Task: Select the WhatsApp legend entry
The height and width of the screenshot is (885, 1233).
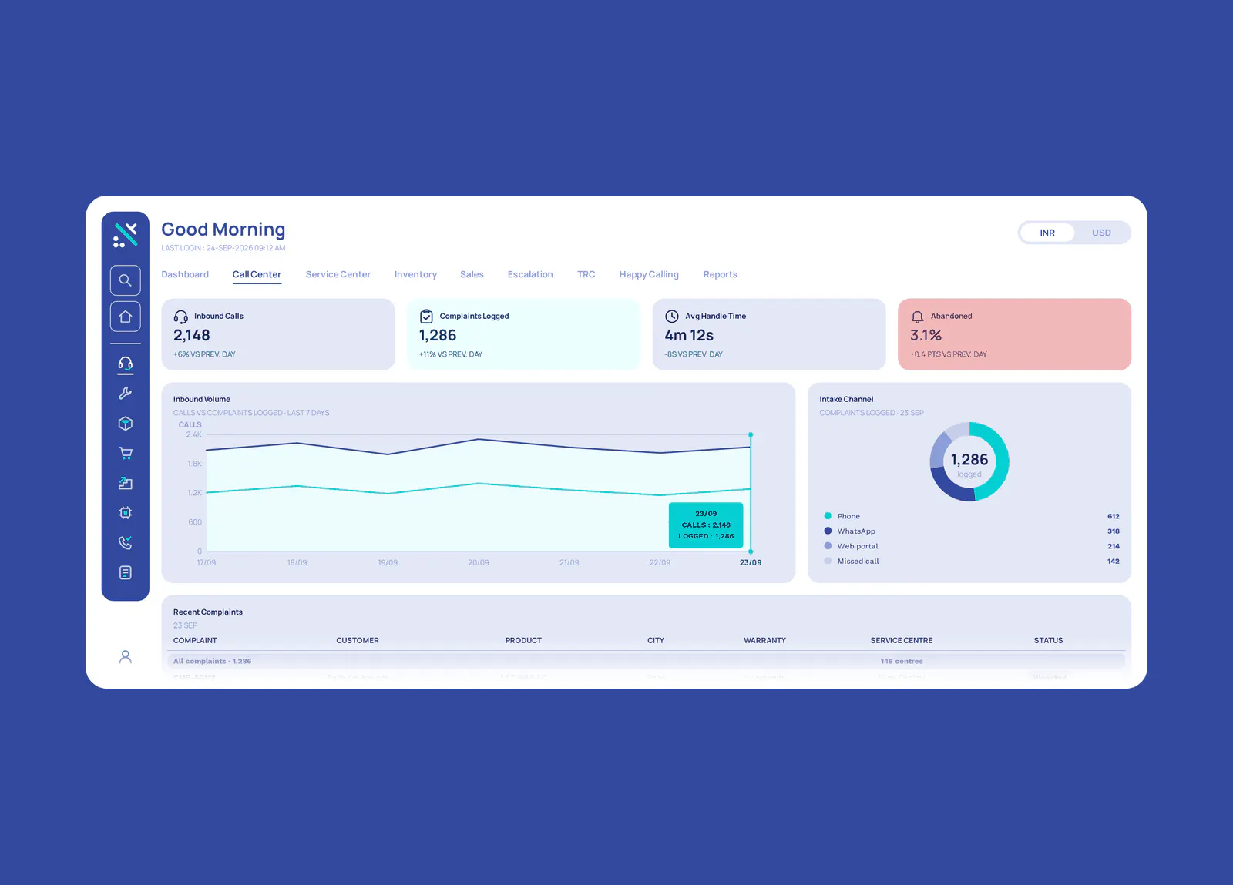Action: tap(971, 531)
